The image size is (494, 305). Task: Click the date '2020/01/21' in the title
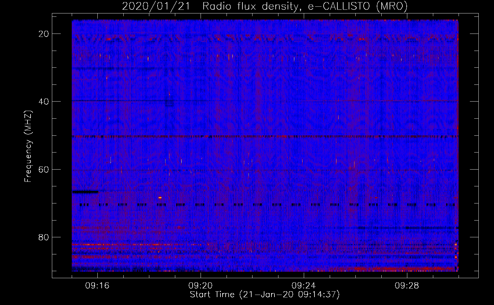[156, 6]
